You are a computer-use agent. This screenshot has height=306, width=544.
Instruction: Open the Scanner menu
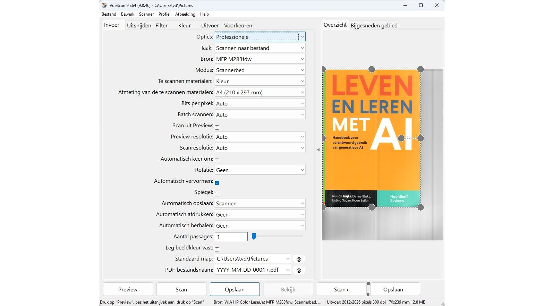click(x=146, y=14)
